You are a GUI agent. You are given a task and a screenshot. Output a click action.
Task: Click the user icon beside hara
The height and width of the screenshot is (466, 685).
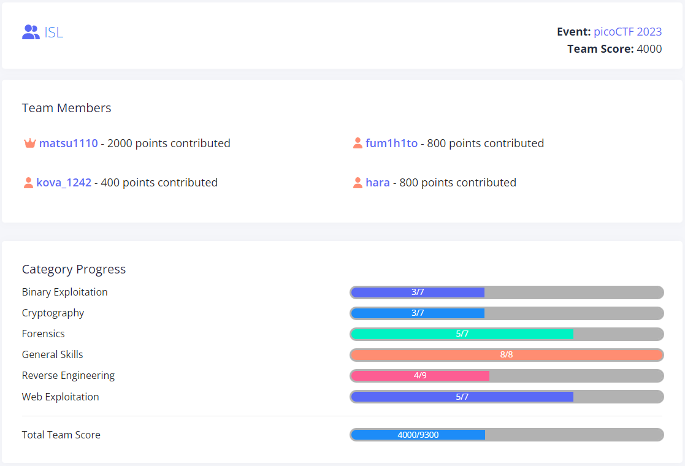(x=358, y=183)
